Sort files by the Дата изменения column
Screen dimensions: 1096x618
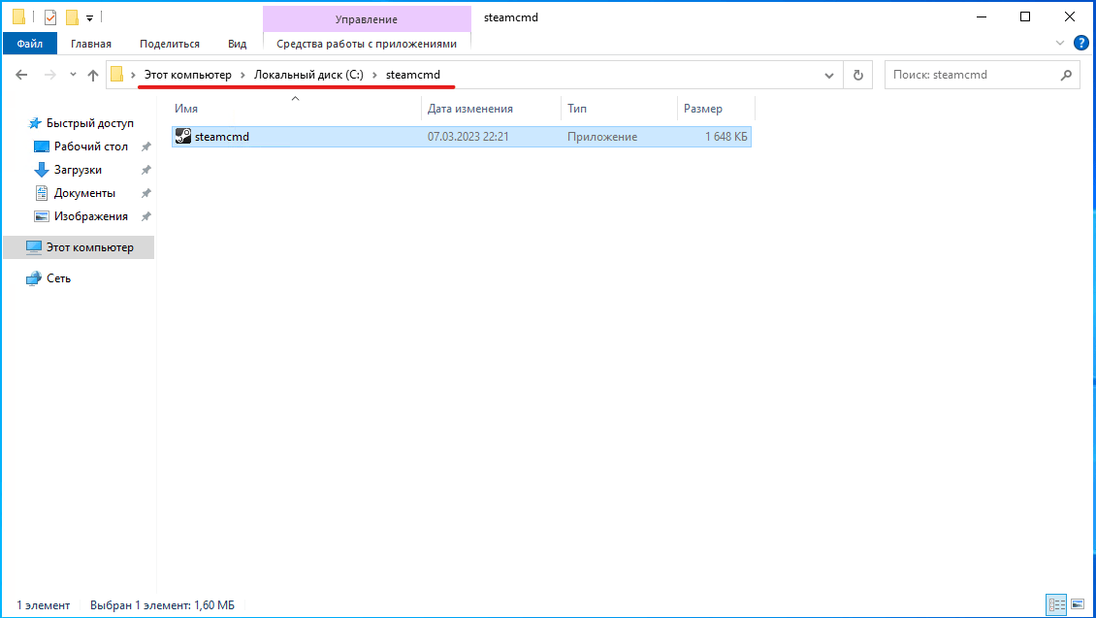470,109
